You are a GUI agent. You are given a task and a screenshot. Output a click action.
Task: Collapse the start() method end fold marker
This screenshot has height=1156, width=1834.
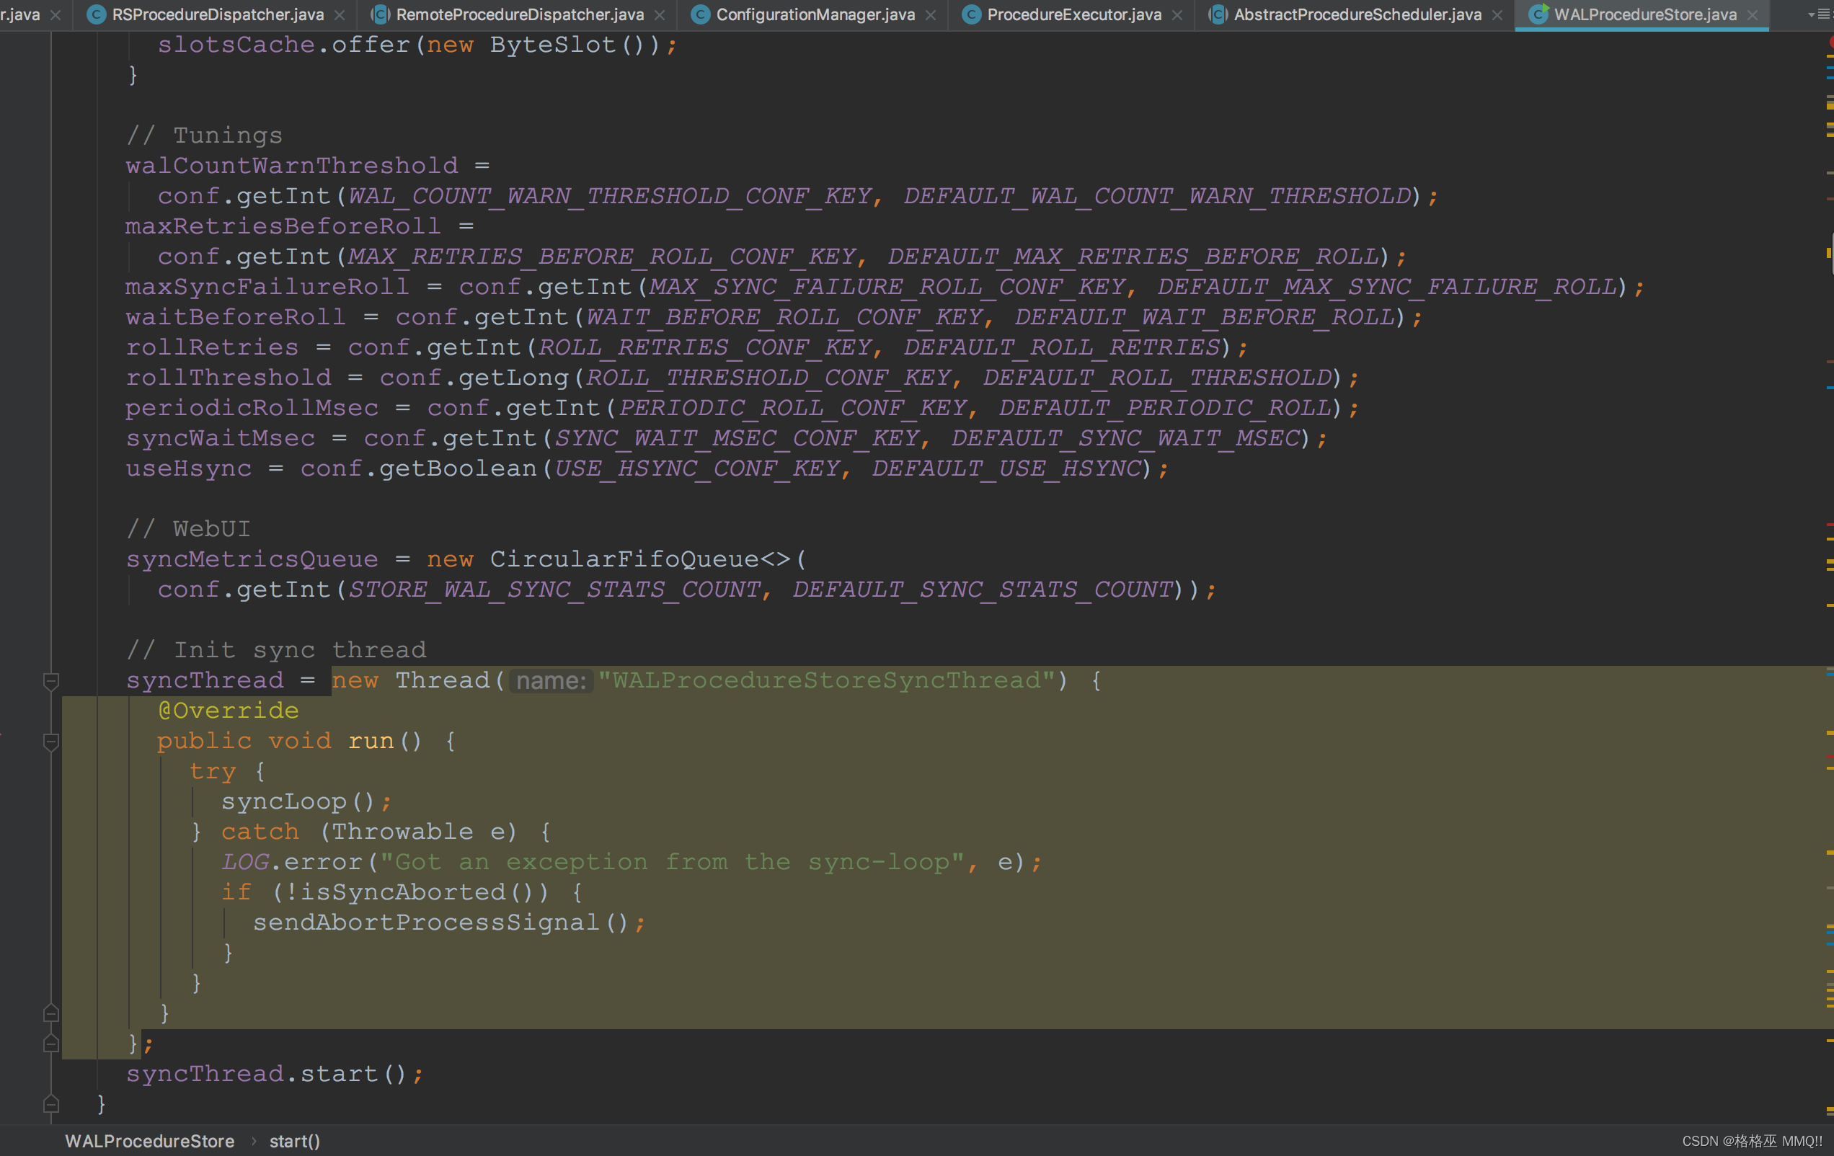pos(51,1103)
